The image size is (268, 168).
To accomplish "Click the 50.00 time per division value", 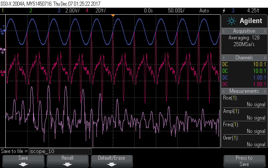I will (176, 11).
